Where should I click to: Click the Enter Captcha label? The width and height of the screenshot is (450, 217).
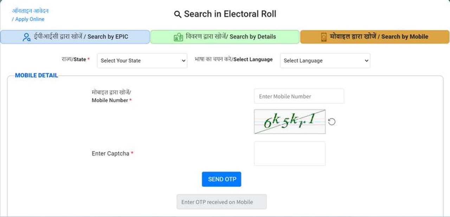point(110,153)
